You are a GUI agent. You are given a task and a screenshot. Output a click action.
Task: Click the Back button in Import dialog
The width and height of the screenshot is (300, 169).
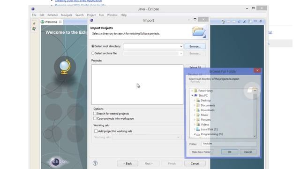127,163
